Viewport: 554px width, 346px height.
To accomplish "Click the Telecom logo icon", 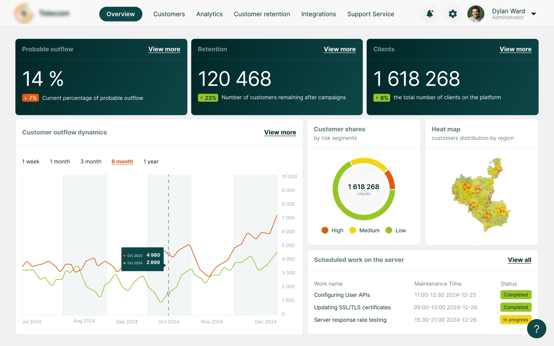I will point(24,14).
